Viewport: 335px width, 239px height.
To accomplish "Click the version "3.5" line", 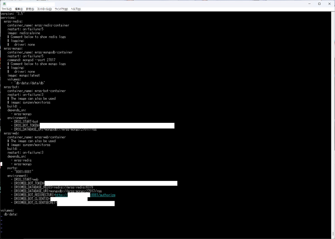I will pyautogui.click(x=13, y=14).
